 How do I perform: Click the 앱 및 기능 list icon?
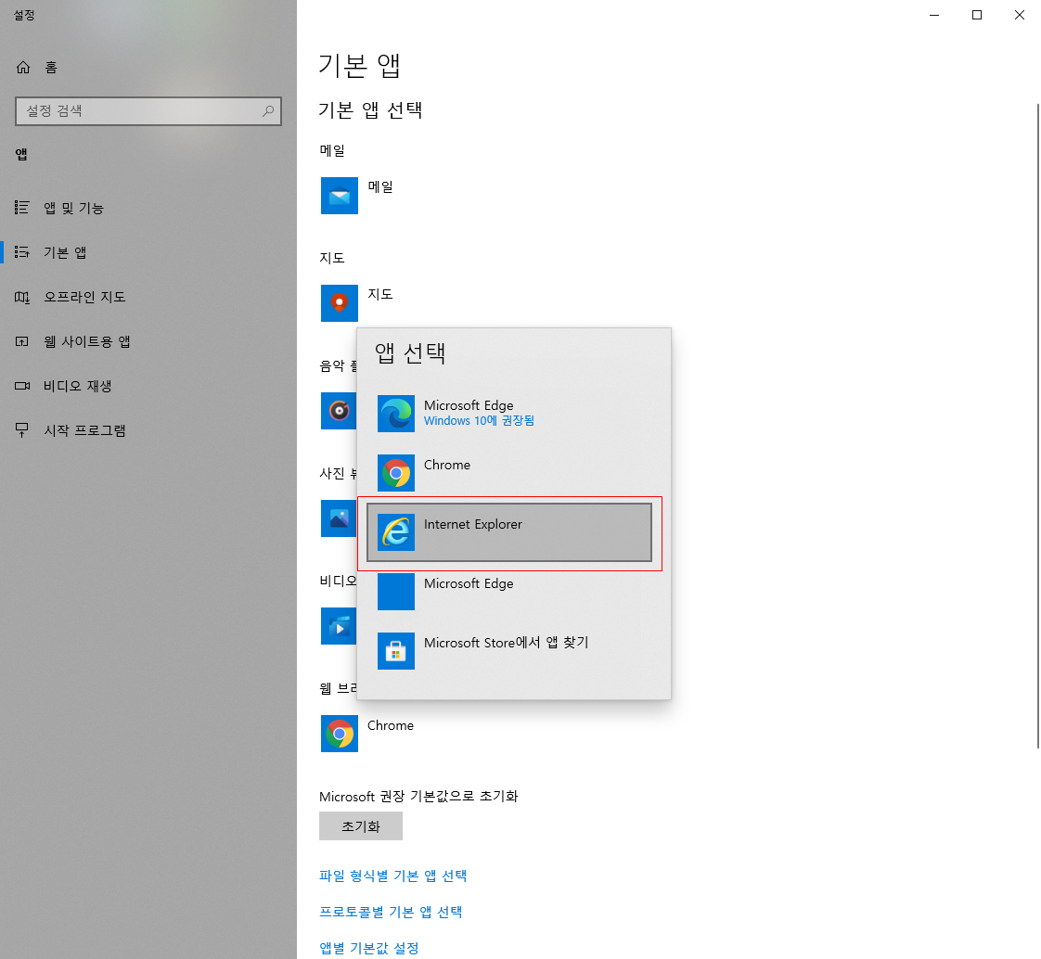(x=22, y=208)
